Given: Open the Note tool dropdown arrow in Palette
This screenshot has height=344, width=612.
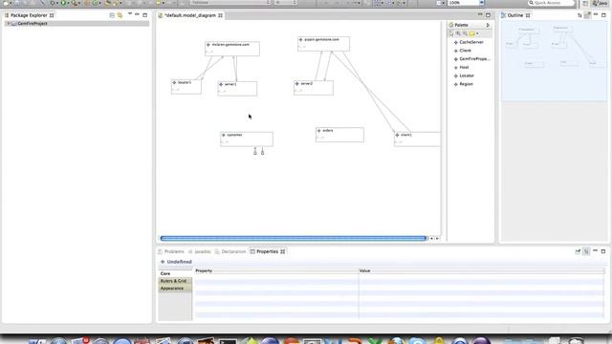Looking at the screenshot, I should (477, 34).
